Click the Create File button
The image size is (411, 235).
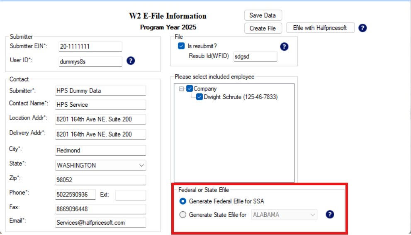pyautogui.click(x=263, y=28)
